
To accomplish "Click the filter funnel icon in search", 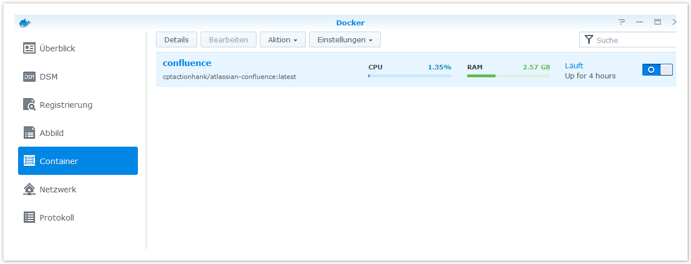I will 589,40.
